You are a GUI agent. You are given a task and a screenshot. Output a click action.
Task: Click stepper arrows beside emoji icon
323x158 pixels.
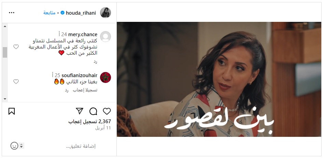[x=22, y=146]
